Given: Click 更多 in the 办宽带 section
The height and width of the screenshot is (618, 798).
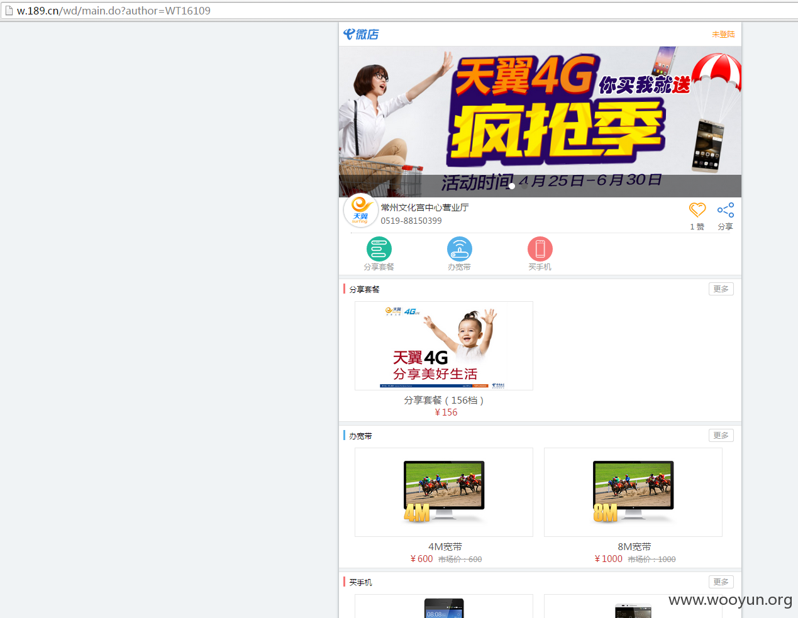Looking at the screenshot, I should (721, 436).
